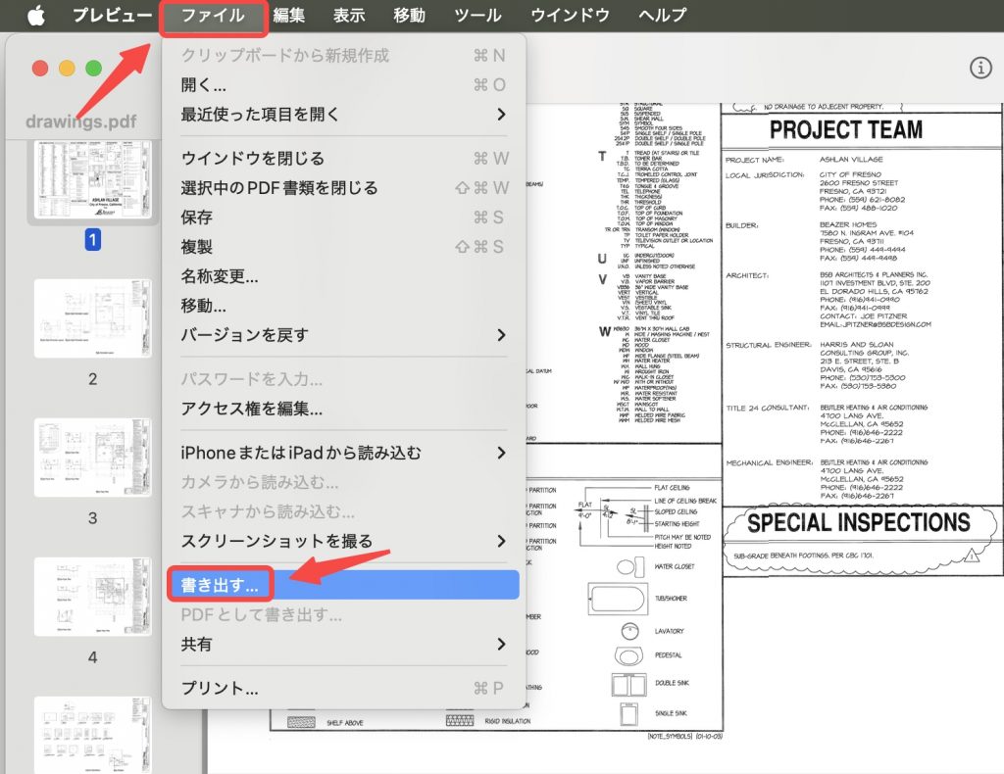This screenshot has height=774, width=1004.
Task: Select page 1 thumbnail in sidebar
Action: pyautogui.click(x=93, y=180)
